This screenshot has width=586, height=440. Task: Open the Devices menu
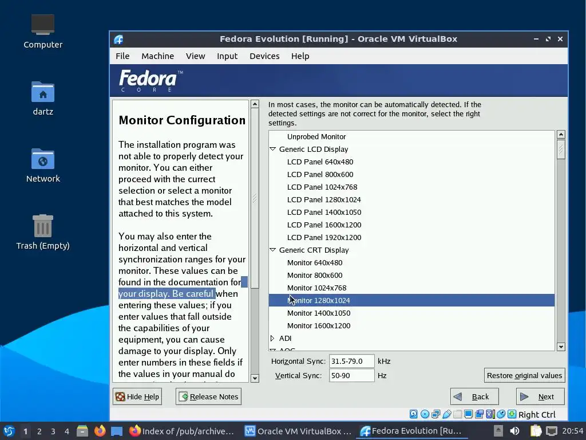tap(264, 56)
